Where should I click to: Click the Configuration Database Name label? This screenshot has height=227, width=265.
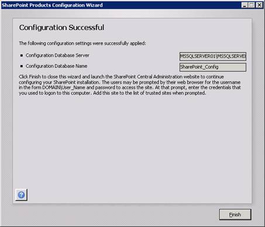pos(56,66)
